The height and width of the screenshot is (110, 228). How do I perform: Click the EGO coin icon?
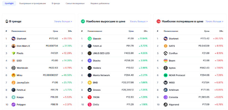coord(13,61)
